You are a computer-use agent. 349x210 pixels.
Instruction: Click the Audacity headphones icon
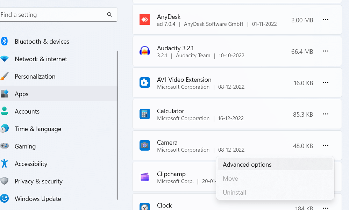[x=145, y=51]
